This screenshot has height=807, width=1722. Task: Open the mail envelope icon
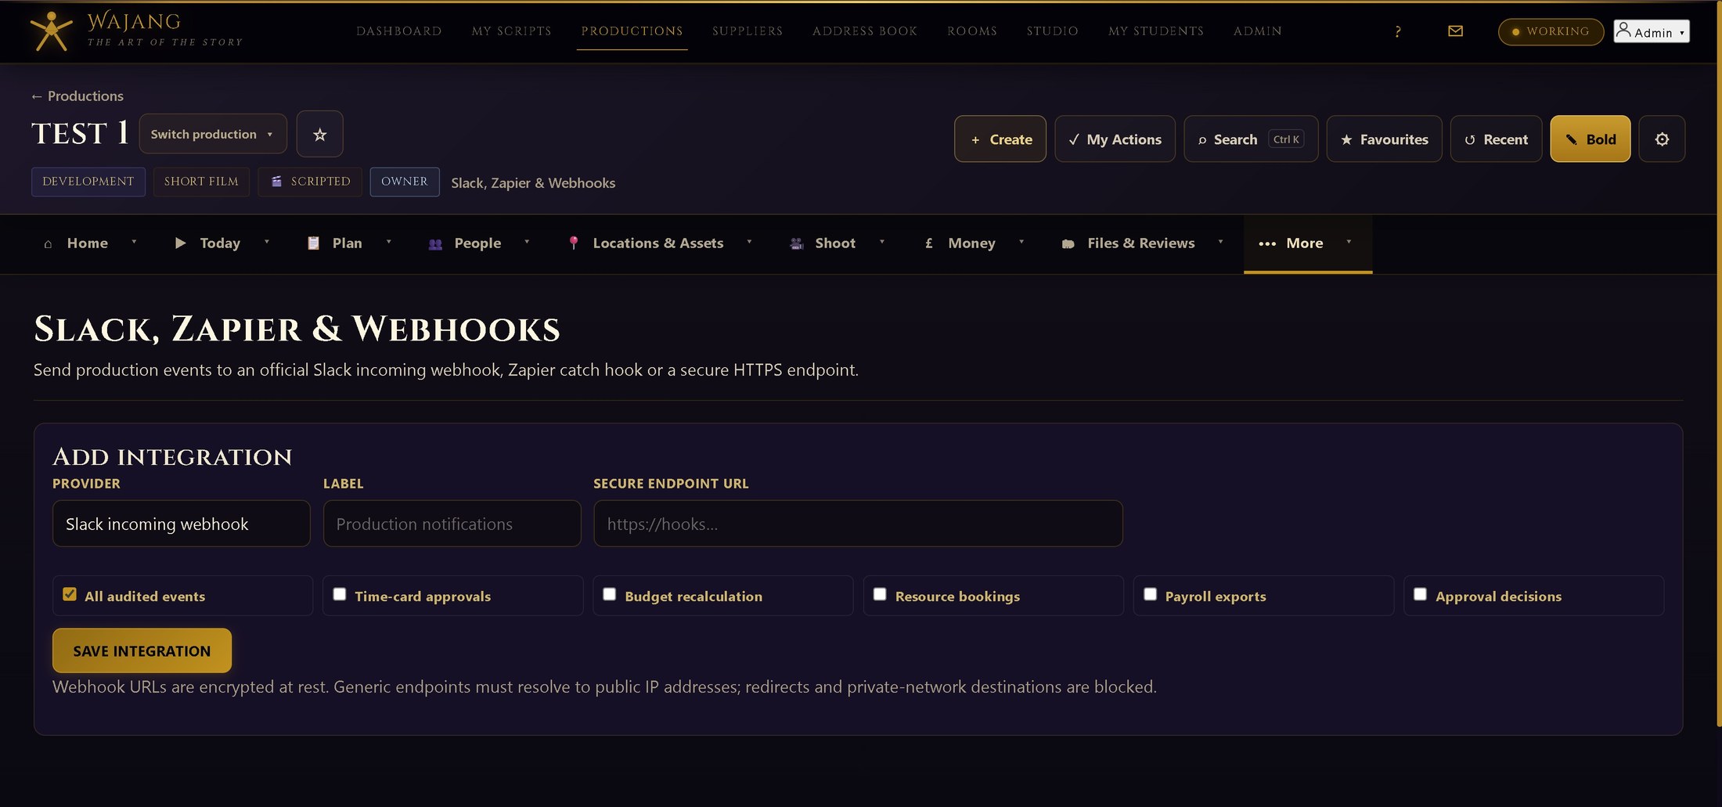coord(1455,31)
